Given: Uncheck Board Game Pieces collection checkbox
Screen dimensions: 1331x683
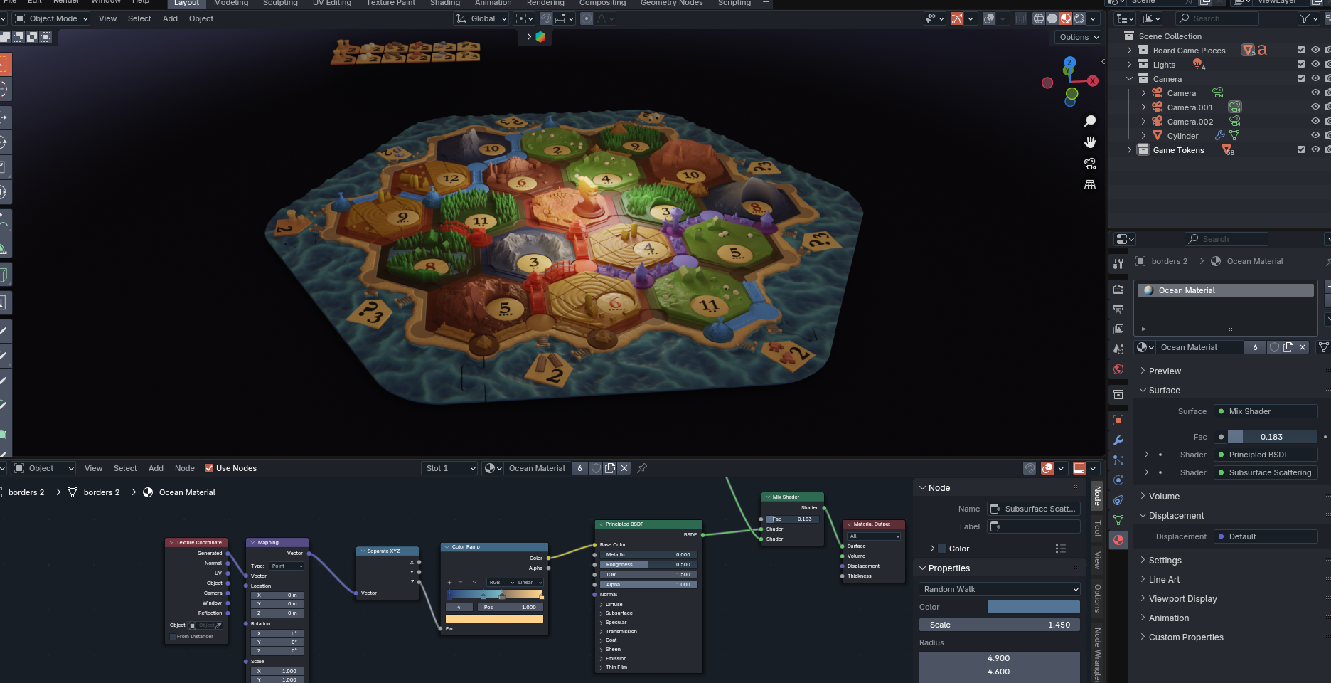Looking at the screenshot, I should [x=1301, y=51].
